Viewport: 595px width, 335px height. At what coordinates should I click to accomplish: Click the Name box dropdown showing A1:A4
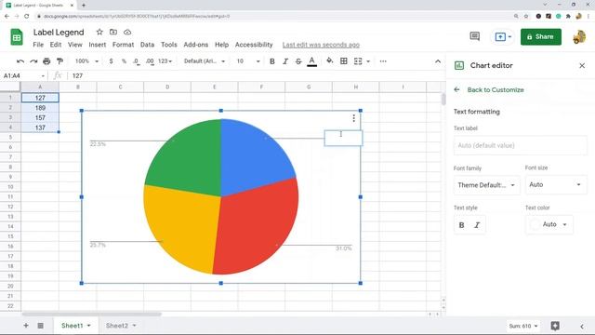tap(43, 76)
